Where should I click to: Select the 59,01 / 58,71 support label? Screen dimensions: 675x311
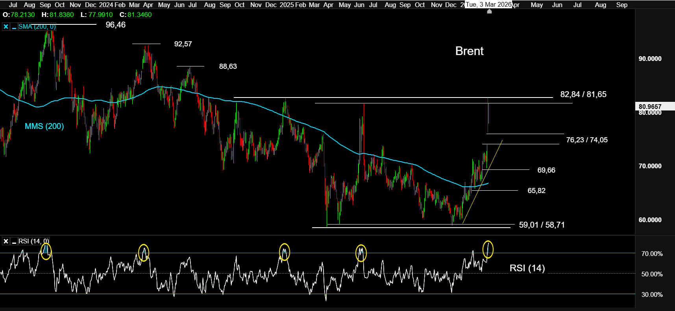542,225
